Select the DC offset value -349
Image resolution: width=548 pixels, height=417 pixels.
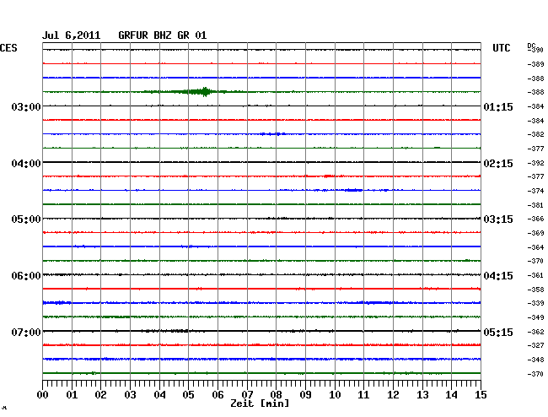tap(535, 317)
